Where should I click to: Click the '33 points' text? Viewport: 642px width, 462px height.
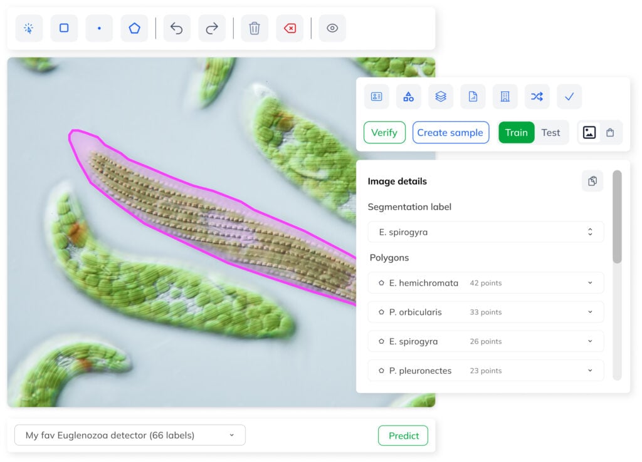point(486,312)
